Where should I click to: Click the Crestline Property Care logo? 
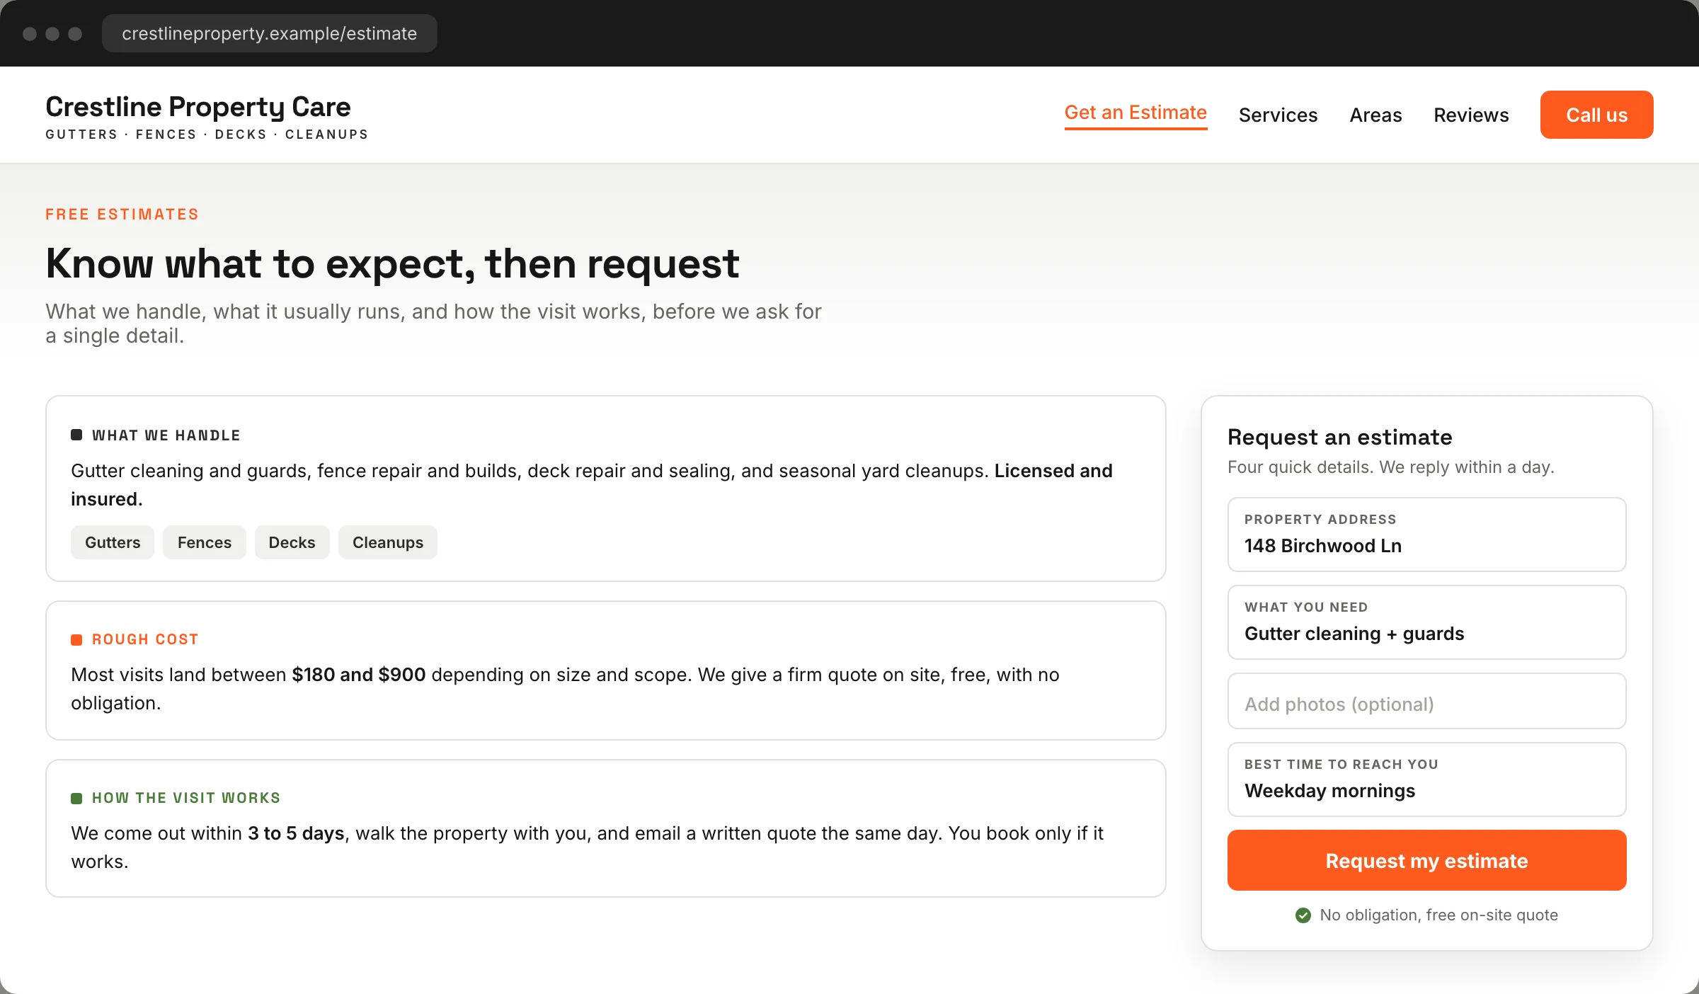click(198, 107)
